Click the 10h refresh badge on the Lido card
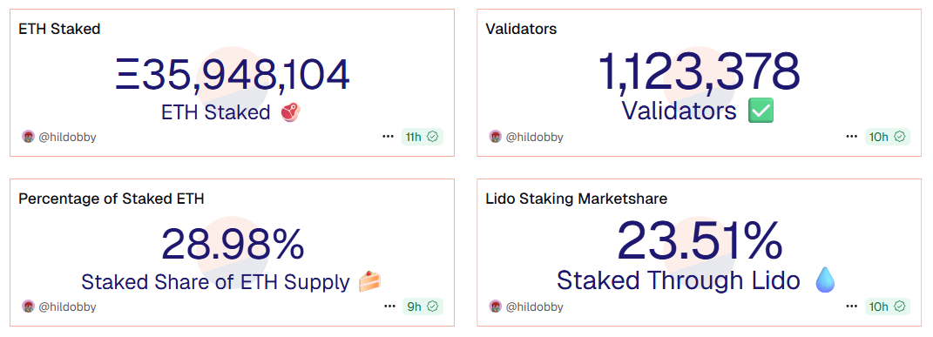 pos(888,307)
